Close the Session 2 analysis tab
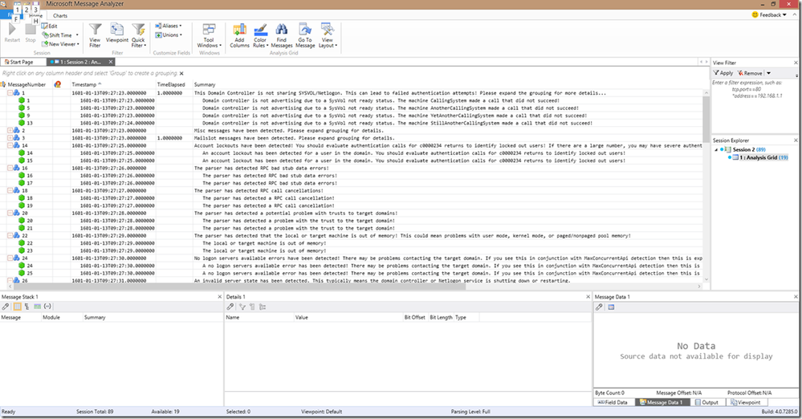 (110, 62)
